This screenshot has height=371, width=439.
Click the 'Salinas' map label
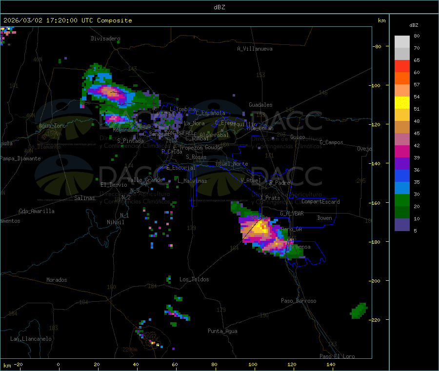84,198
